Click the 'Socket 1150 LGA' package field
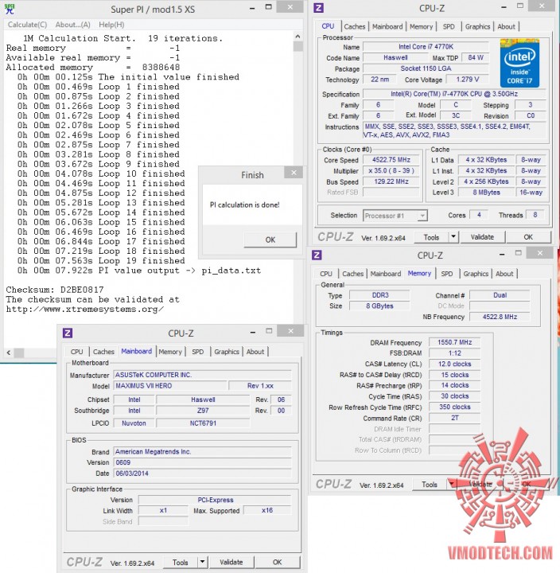Viewport: 560px width, 573px height. point(426,68)
